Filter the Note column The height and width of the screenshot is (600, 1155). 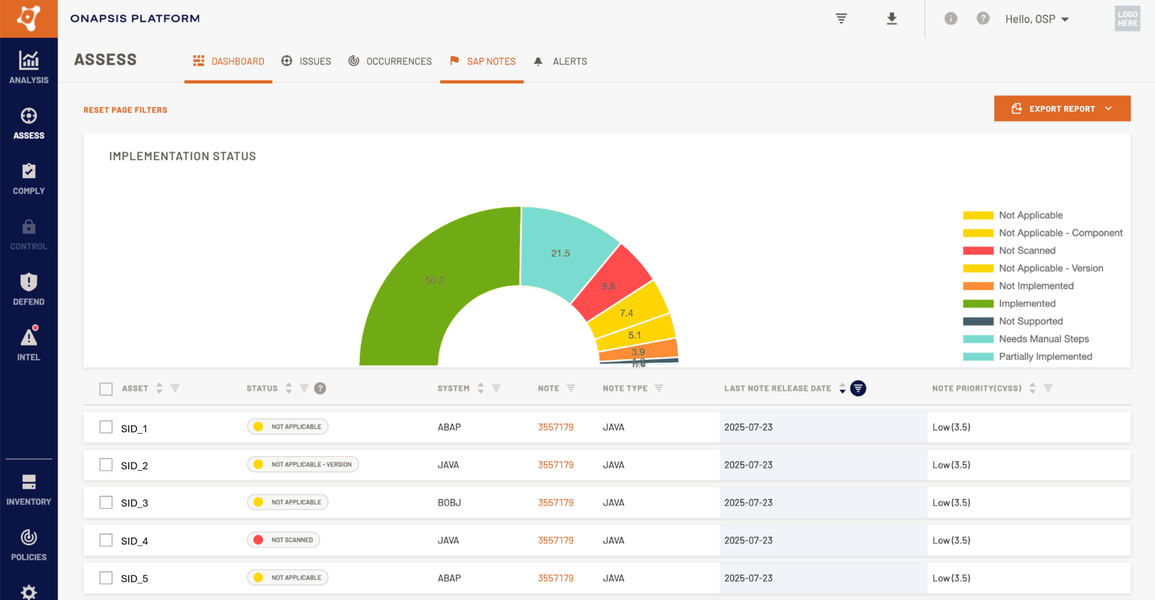571,389
